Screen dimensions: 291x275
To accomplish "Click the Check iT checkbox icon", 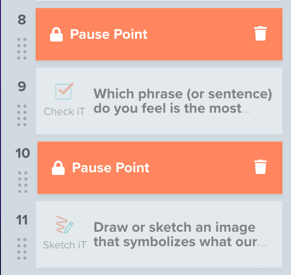I will [x=64, y=92].
